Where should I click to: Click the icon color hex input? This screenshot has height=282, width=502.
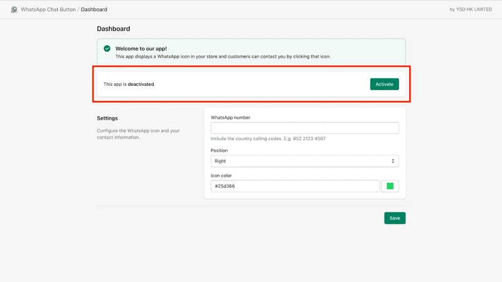[295, 186]
